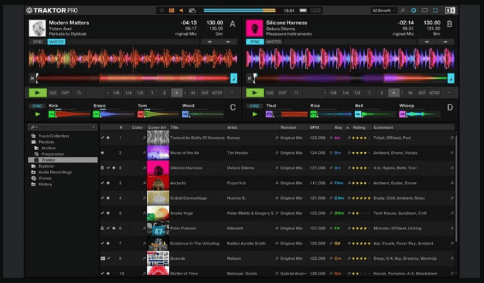Trigger the Snare sample slot icon
484x283 pixels.
pos(96,114)
